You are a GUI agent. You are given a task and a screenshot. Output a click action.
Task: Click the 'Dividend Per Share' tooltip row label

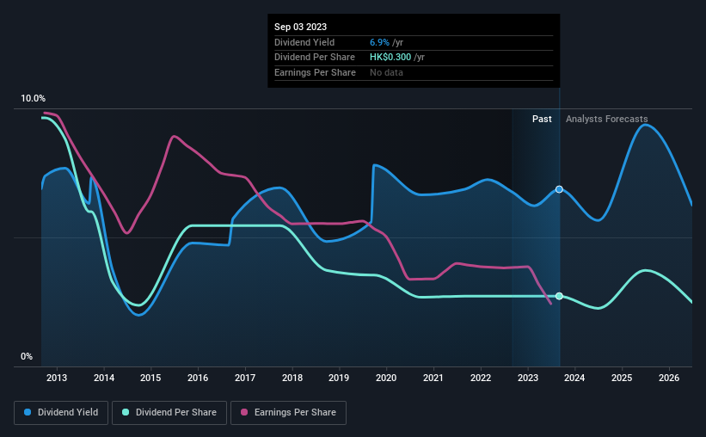pos(314,58)
